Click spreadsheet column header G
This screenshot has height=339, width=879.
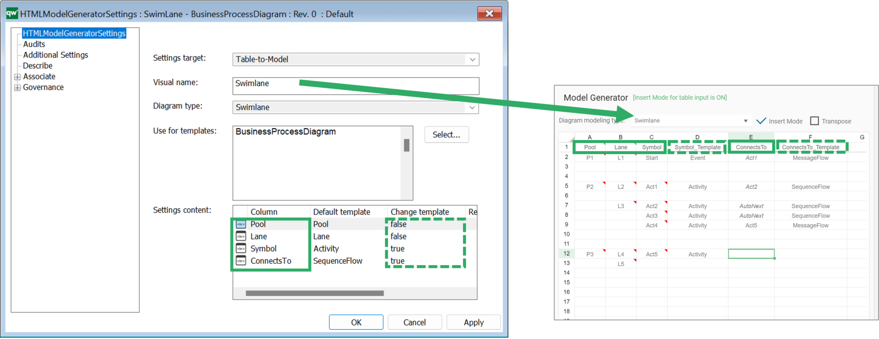coord(862,137)
